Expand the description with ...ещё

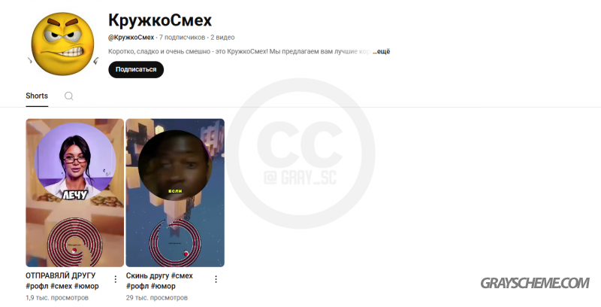382,51
